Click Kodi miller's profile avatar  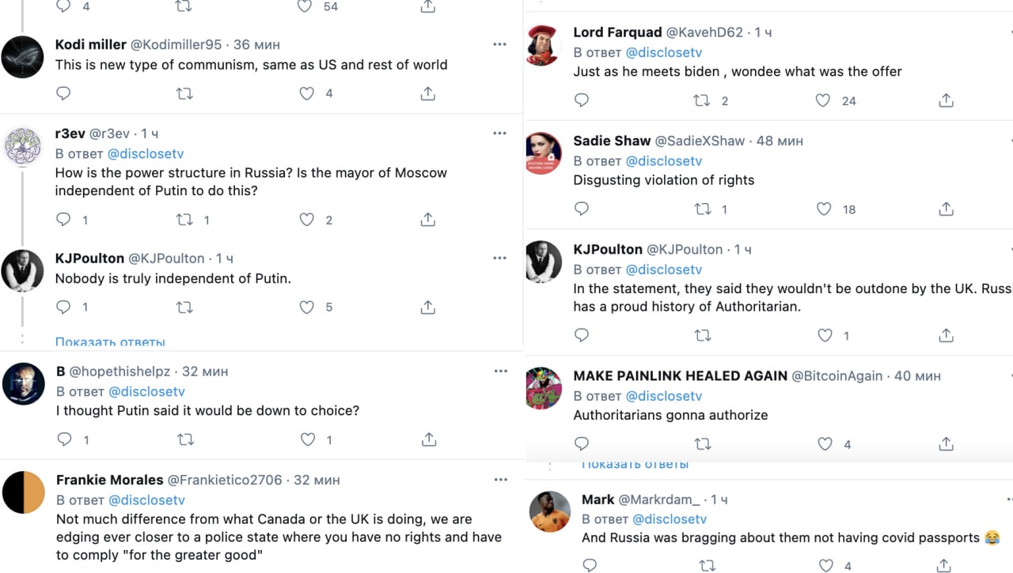coord(23,57)
